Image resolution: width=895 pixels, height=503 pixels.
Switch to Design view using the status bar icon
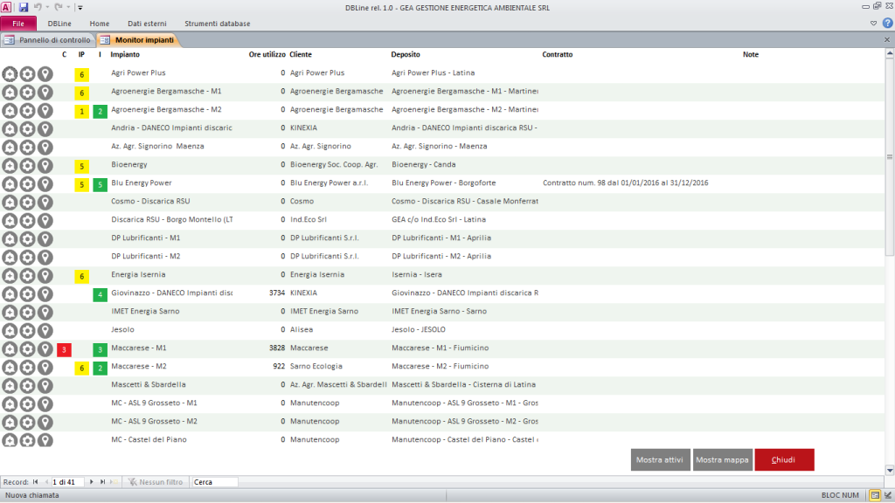point(888,495)
